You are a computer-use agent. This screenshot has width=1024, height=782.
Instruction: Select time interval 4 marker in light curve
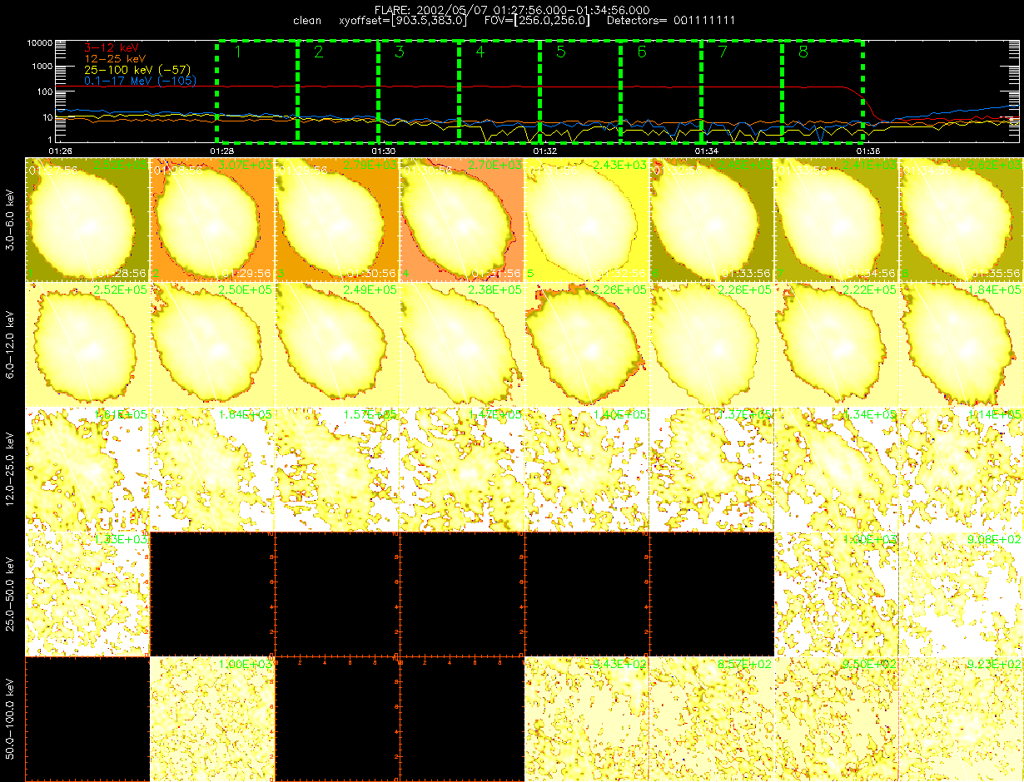tap(480, 52)
